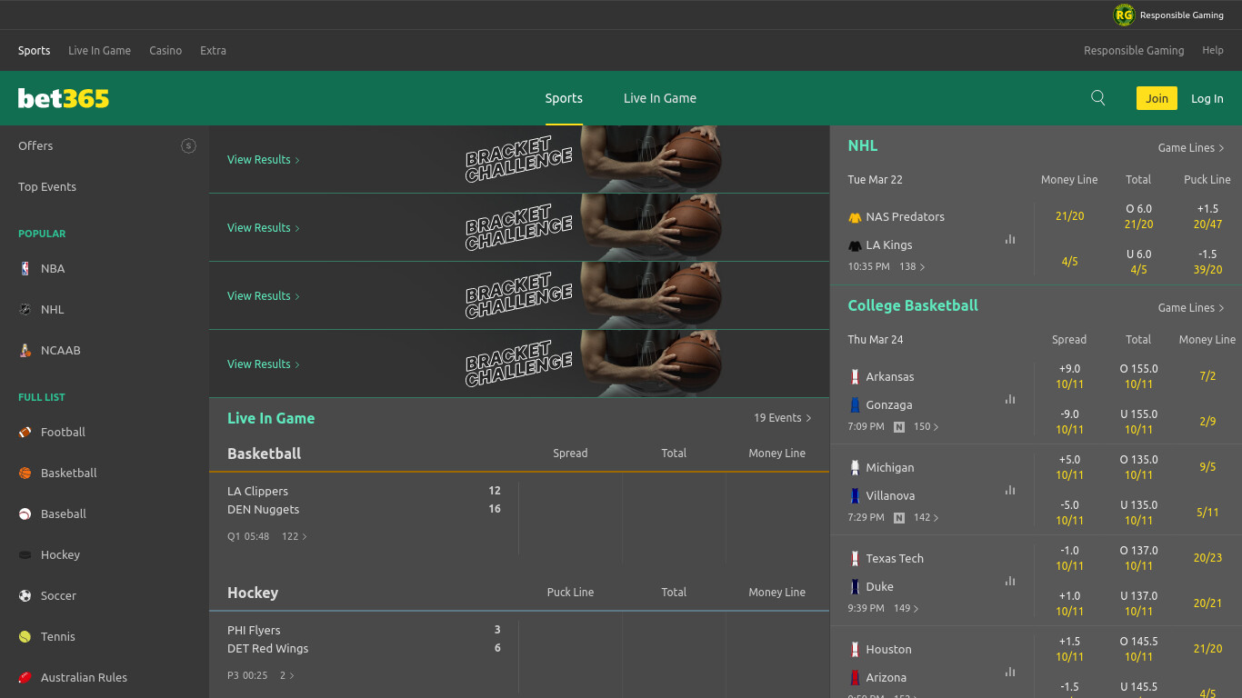Click the bet365 logo
Screen dimensions: 1242x698
64,98
